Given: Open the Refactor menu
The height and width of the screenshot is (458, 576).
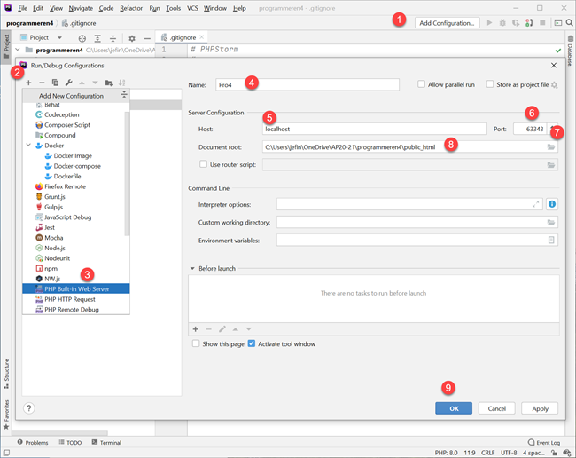Looking at the screenshot, I should point(131,8).
